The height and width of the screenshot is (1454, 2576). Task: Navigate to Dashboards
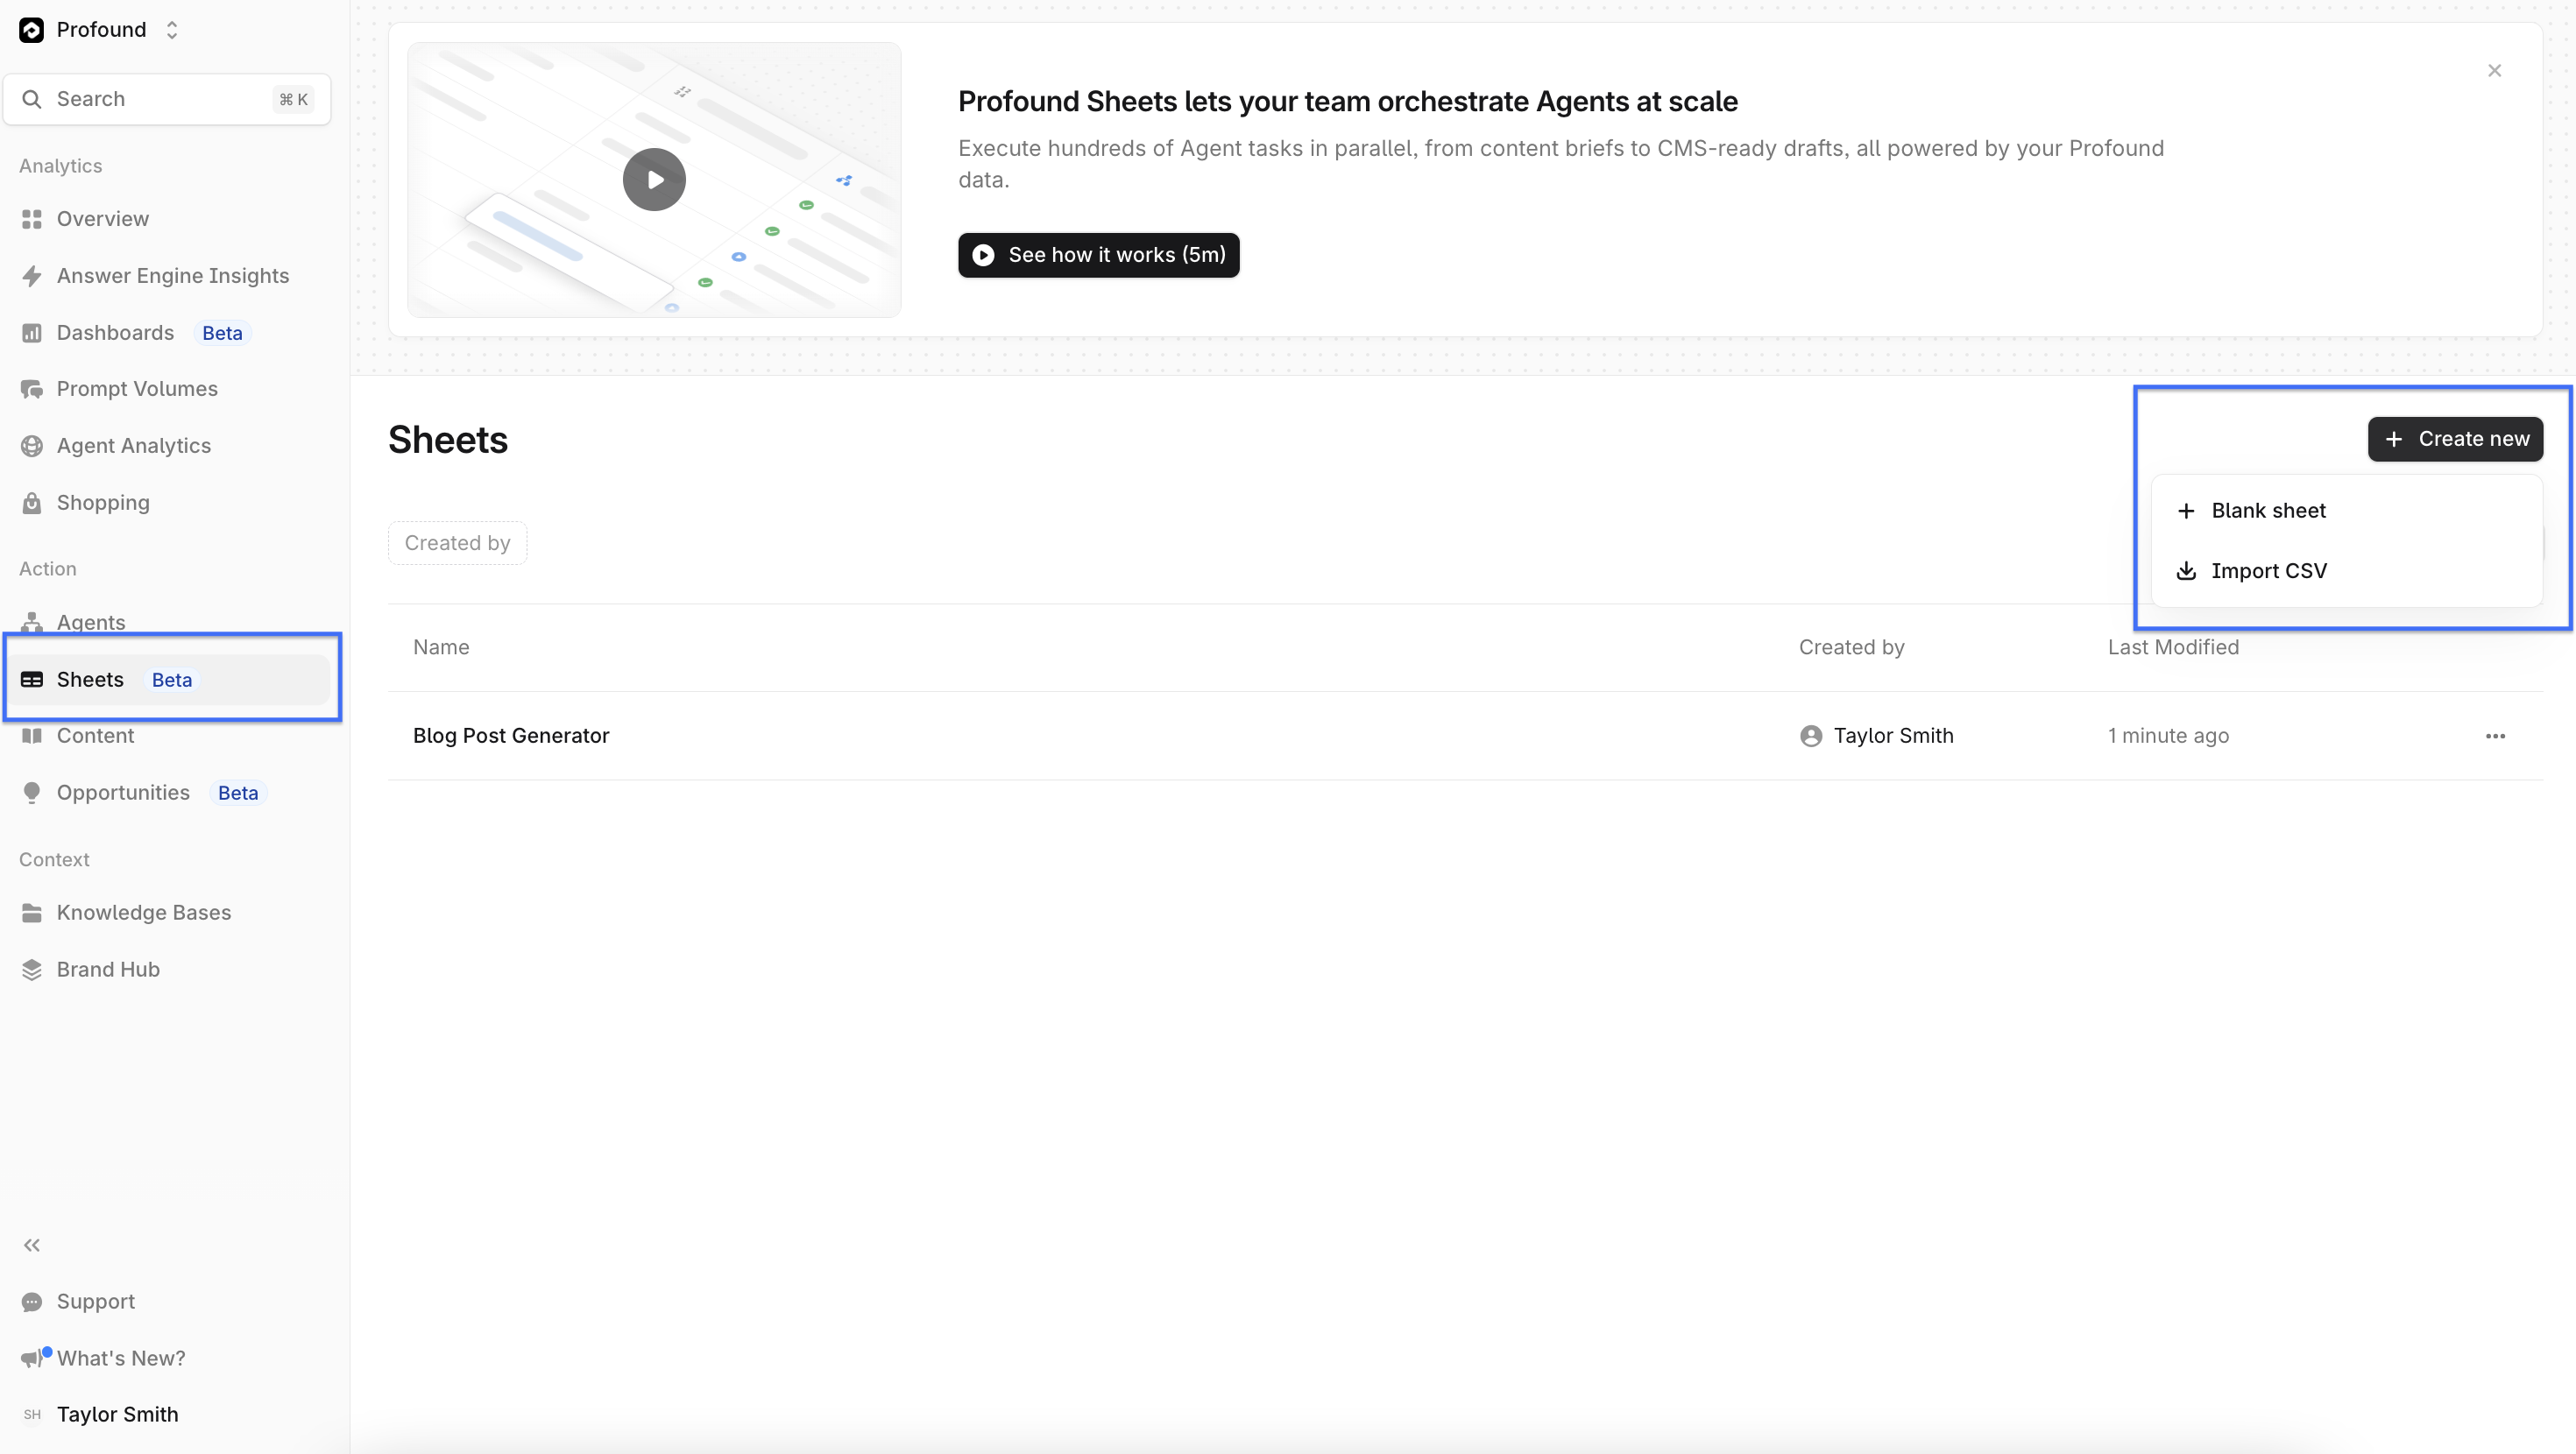pos(115,333)
